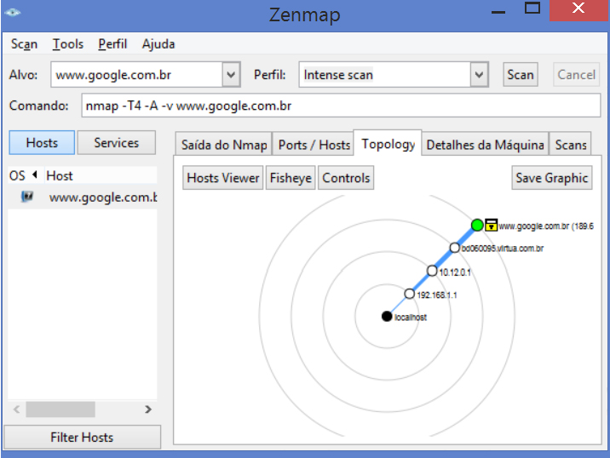This screenshot has height=458, width=610.
Task: Select the localhost black node
Action: point(387,316)
